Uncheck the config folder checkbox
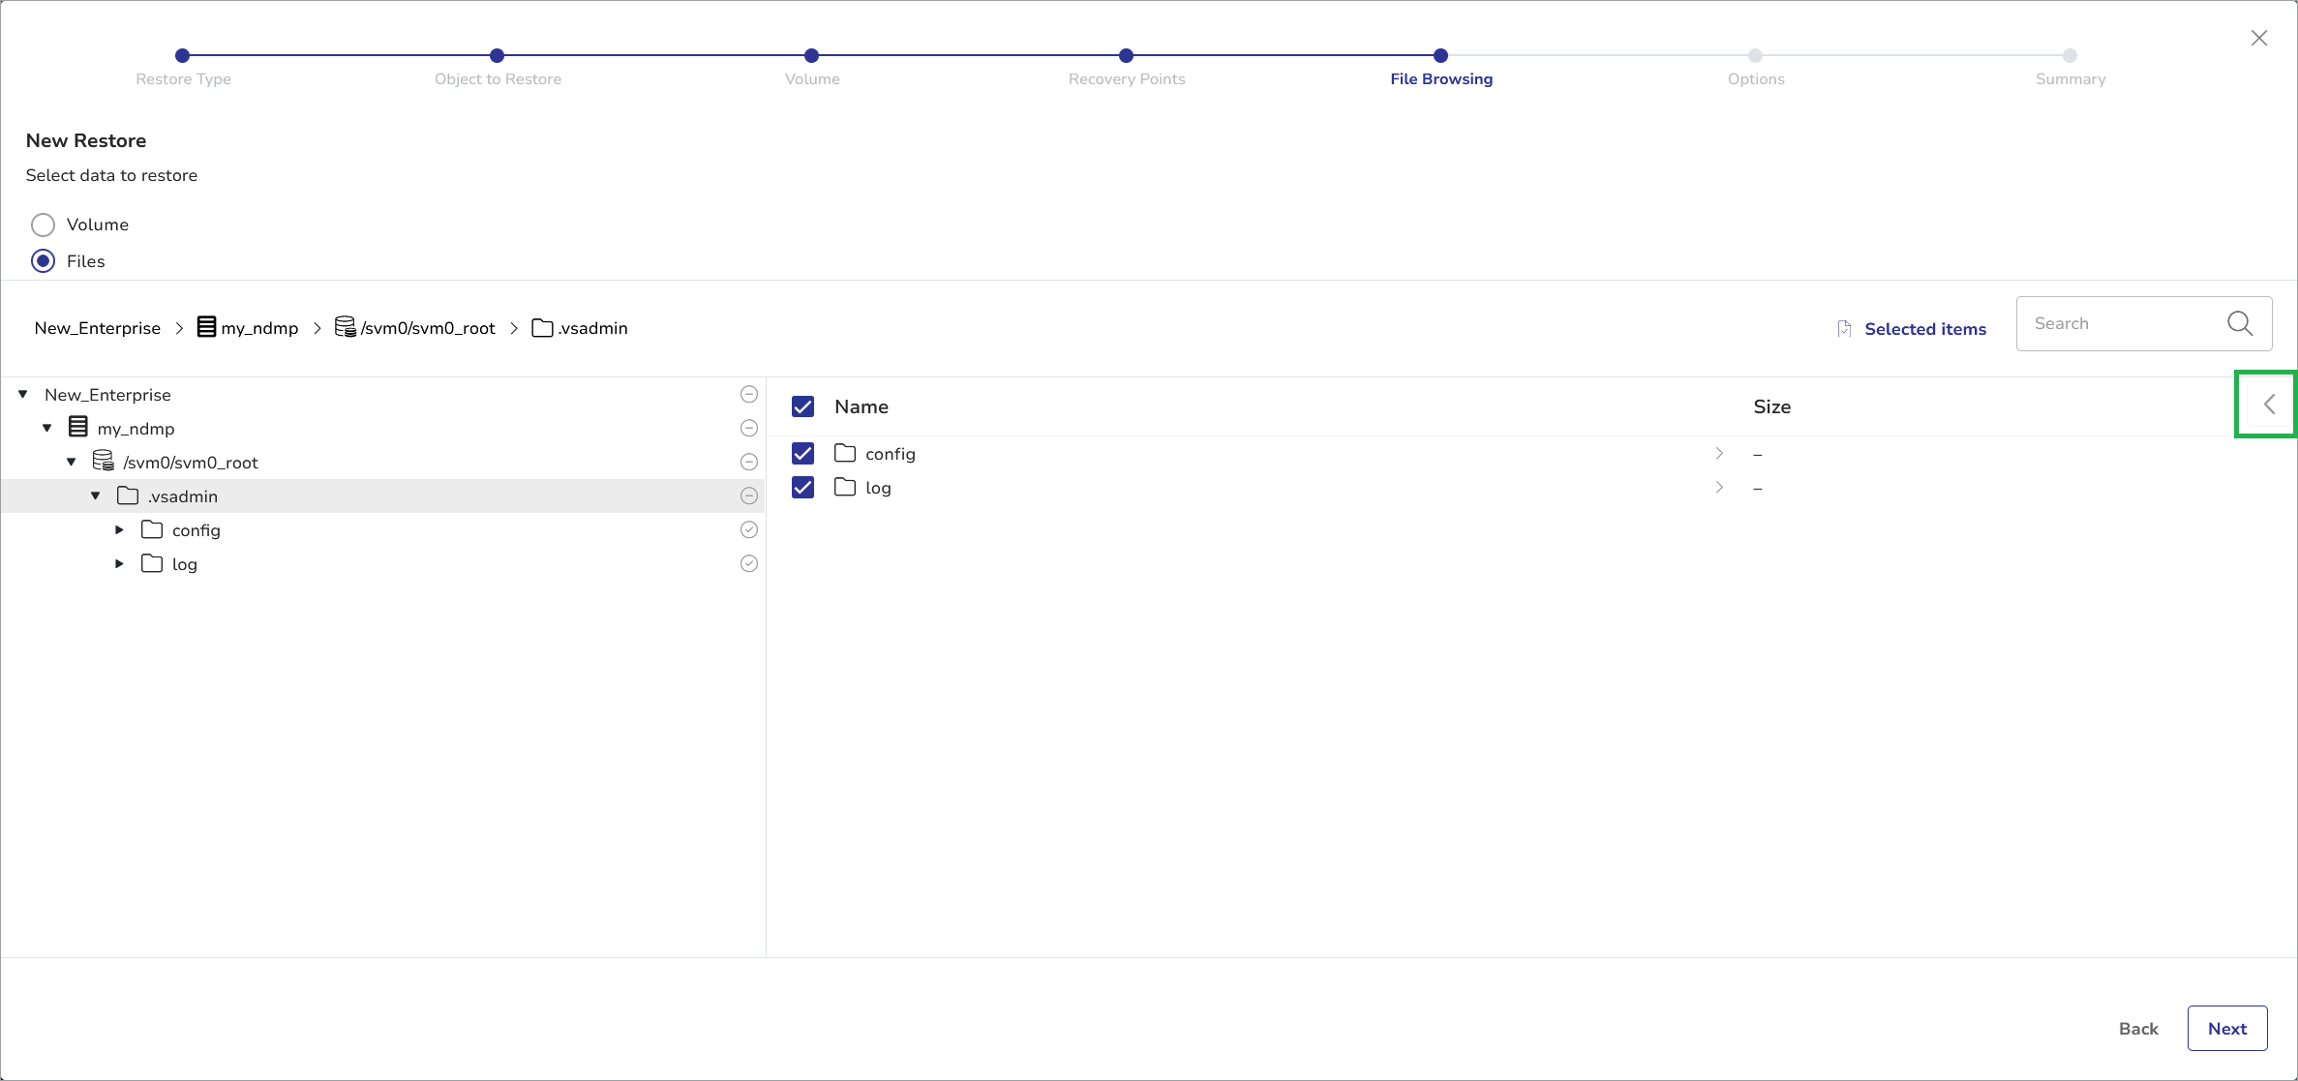Image resolution: width=2298 pixels, height=1081 pixels. pyautogui.click(x=802, y=453)
